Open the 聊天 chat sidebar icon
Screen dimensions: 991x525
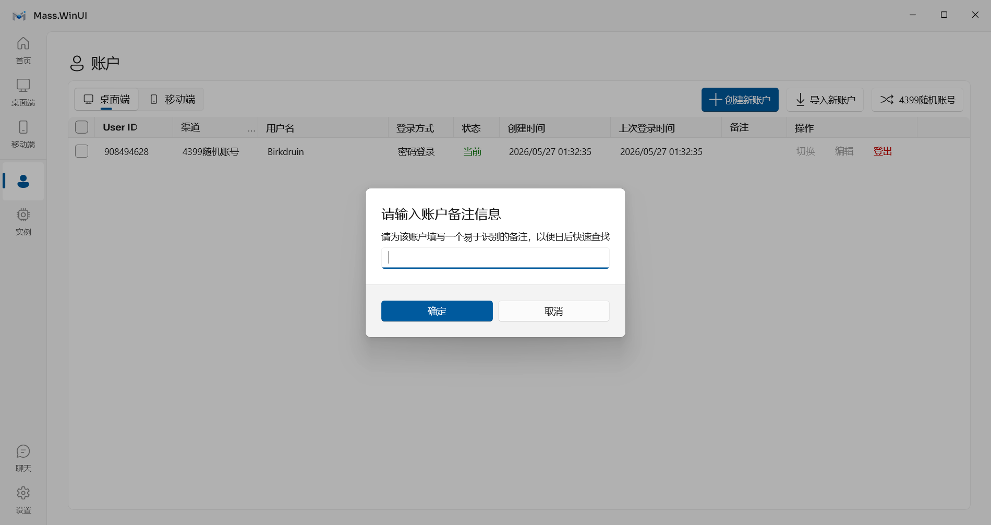coord(23,458)
